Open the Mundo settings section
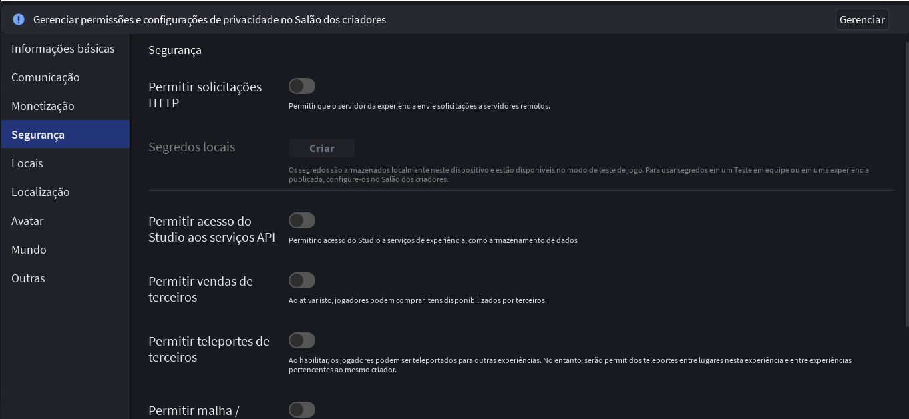Viewport: 909px width, 419px height. 29,250
